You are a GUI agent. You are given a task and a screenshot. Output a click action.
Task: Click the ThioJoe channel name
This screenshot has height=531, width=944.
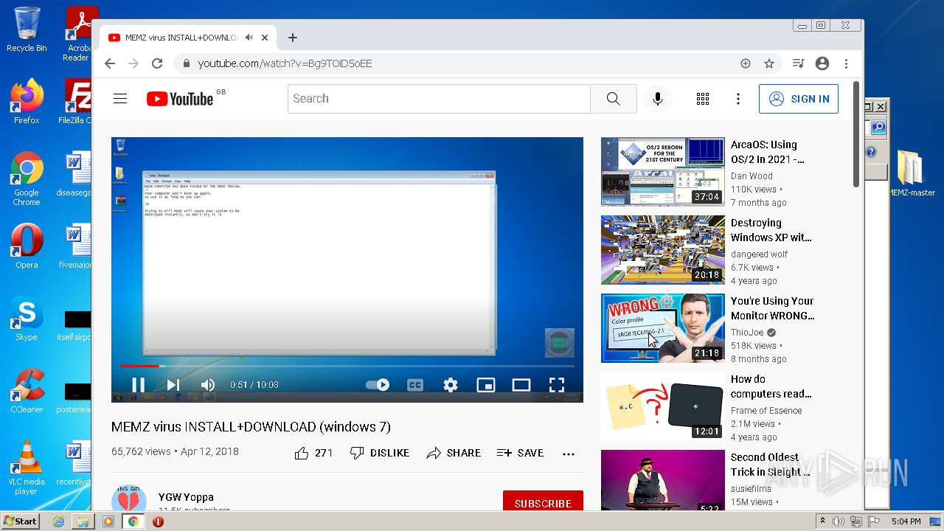pos(747,333)
